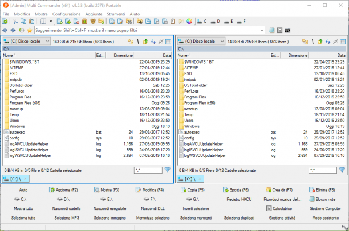
Task: Open the toolbar layout dropdown arrow
Action: [51, 21]
